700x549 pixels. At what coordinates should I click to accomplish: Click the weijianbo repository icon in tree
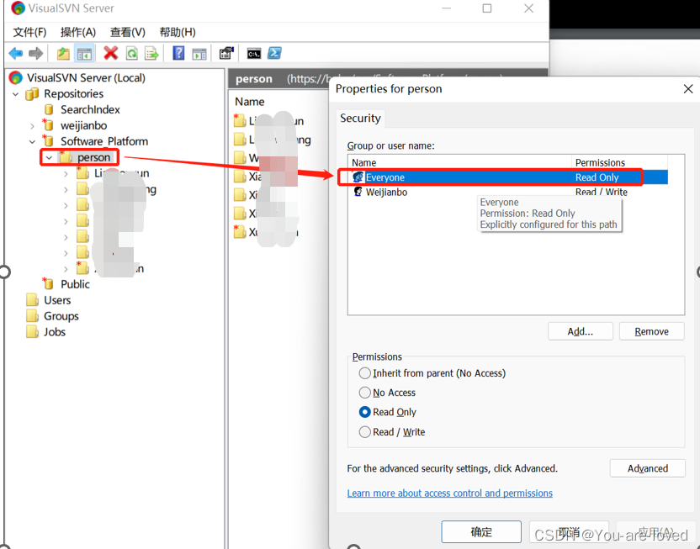[48, 125]
